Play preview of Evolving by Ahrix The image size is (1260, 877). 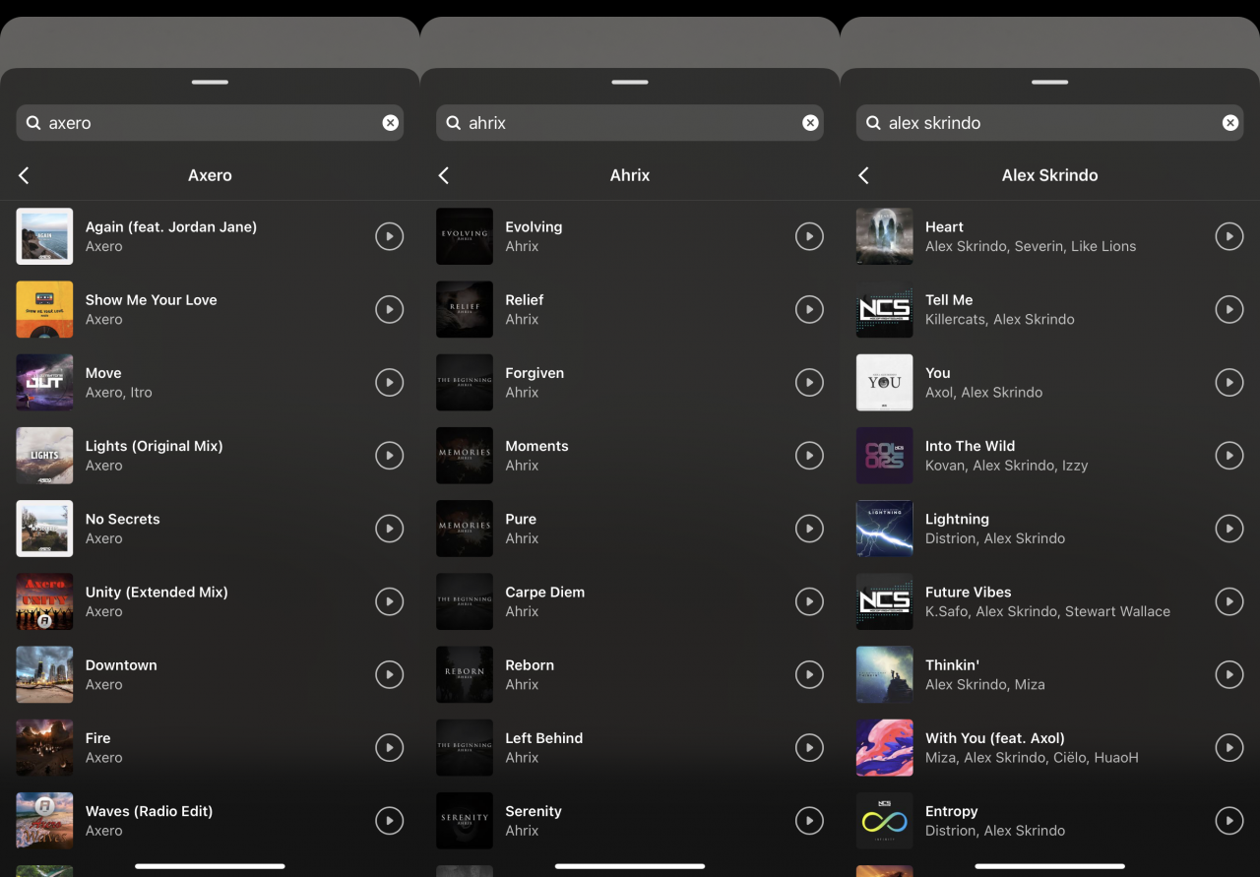point(809,236)
